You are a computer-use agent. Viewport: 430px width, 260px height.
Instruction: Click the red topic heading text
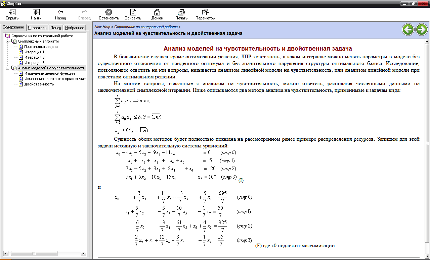point(258,49)
